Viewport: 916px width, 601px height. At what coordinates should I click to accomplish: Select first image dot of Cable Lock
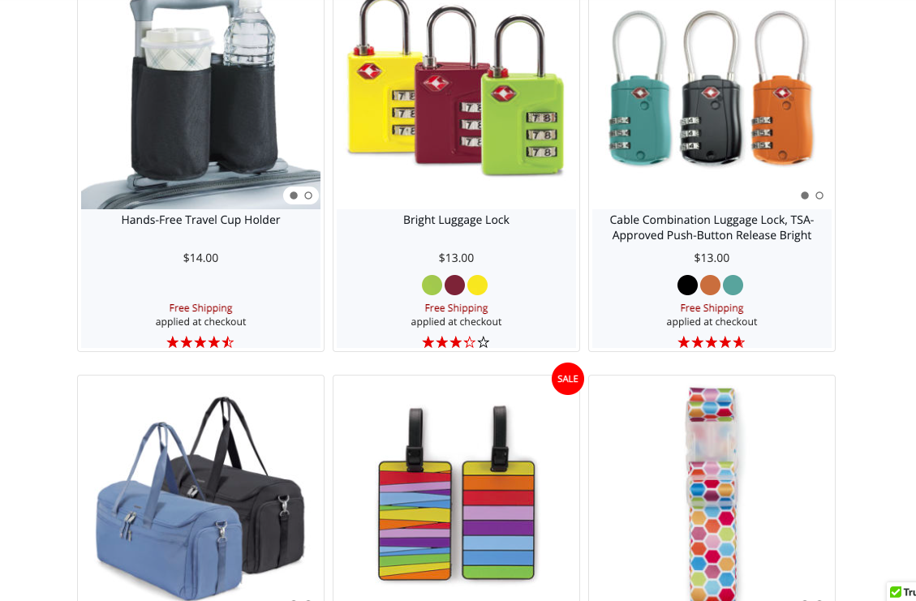805,195
